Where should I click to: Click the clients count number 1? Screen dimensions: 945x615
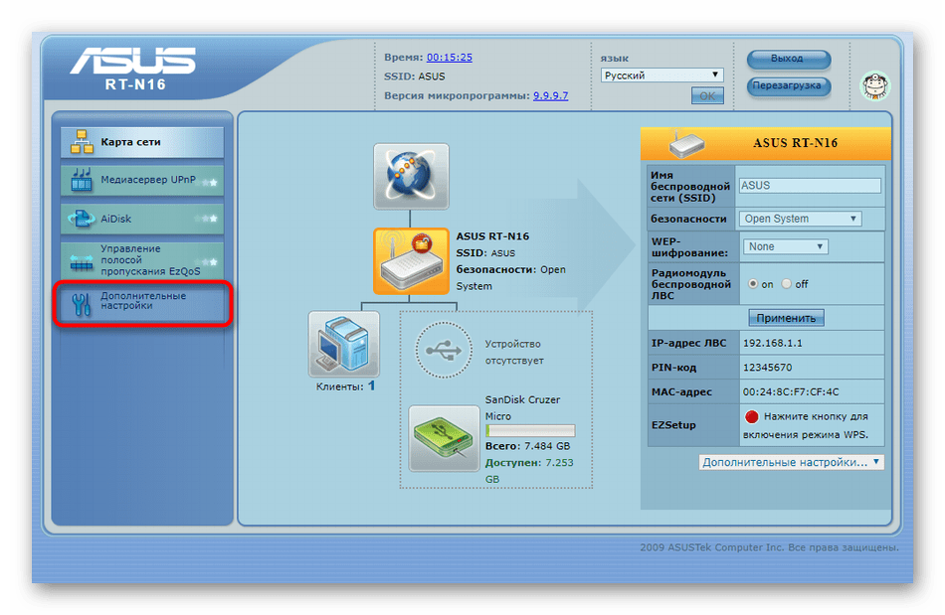pyautogui.click(x=371, y=385)
